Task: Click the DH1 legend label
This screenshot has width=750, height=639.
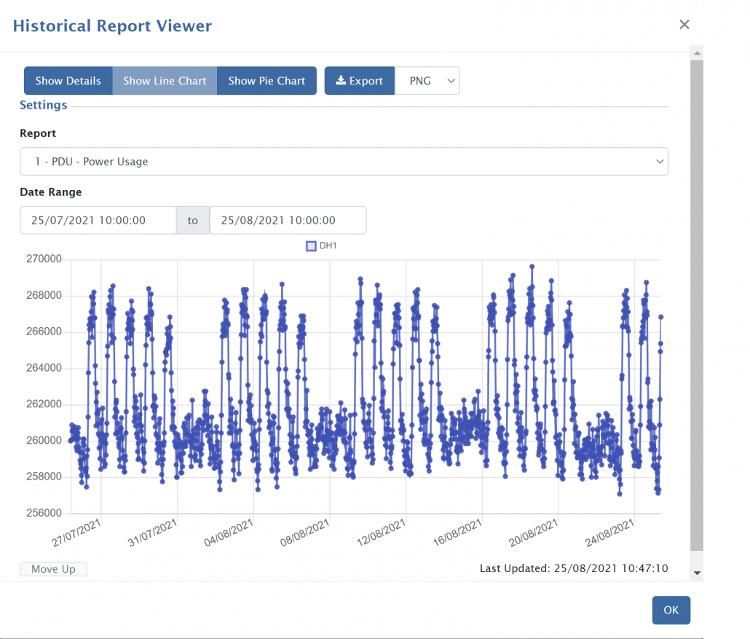Action: 328,246
